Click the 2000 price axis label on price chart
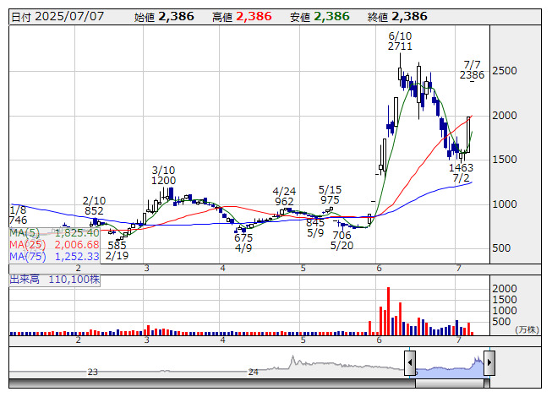Viewport: 552px width, 397px height. 505,116
